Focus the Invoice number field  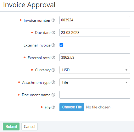(95, 20)
